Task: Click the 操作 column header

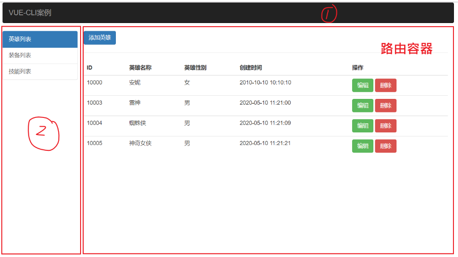Action: [x=358, y=68]
